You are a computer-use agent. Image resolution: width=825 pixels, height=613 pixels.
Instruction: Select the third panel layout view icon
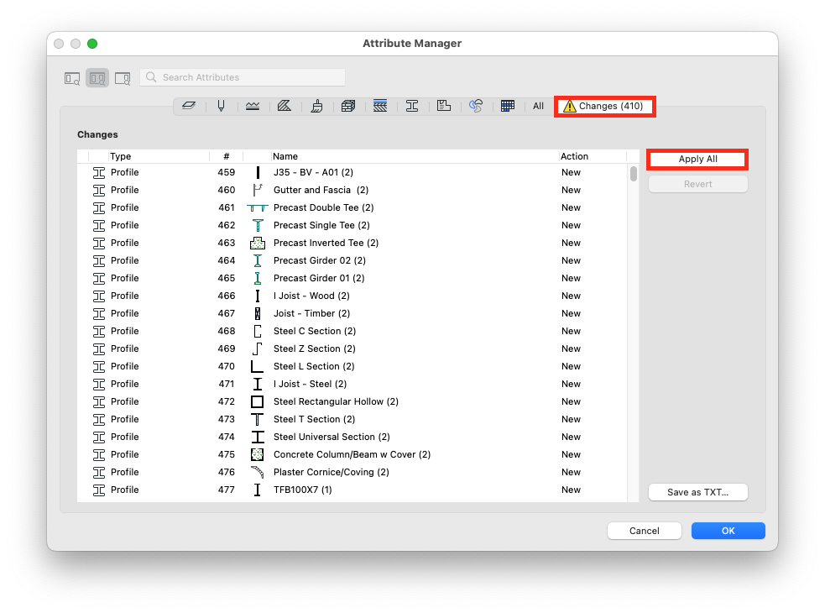tap(123, 78)
